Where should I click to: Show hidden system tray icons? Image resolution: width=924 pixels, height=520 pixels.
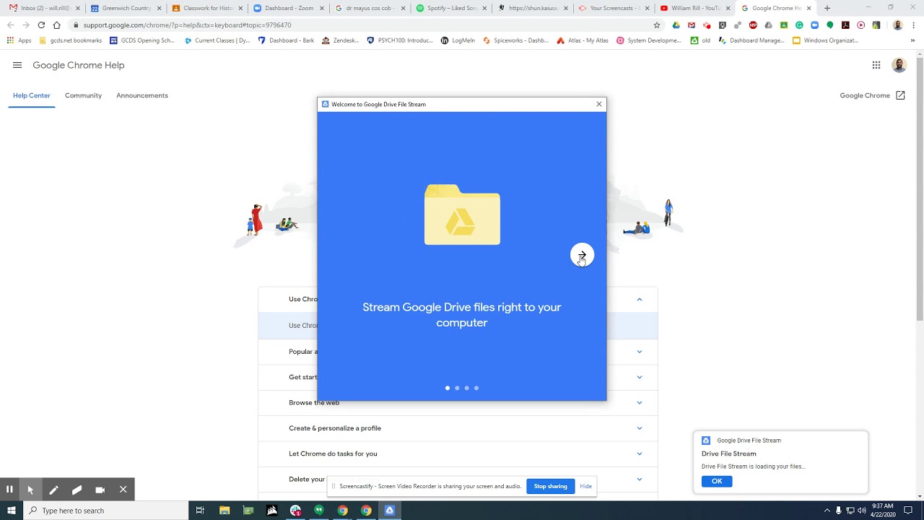pyautogui.click(x=827, y=511)
